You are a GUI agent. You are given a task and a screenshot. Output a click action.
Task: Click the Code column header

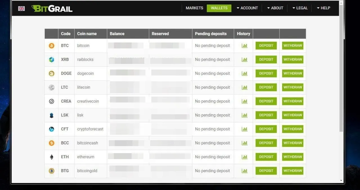(66, 34)
